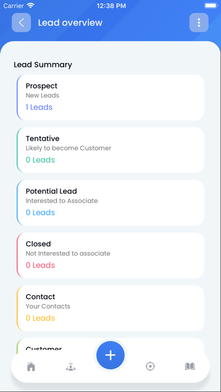Open the three-dot more options menu

tap(199, 23)
